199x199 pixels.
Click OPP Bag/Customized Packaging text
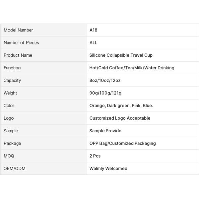122,144
